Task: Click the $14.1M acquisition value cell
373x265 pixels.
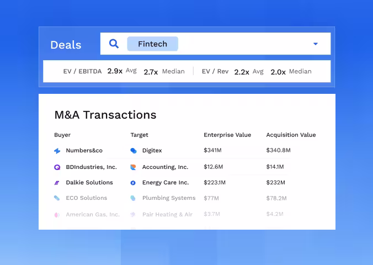Action: click(275, 167)
